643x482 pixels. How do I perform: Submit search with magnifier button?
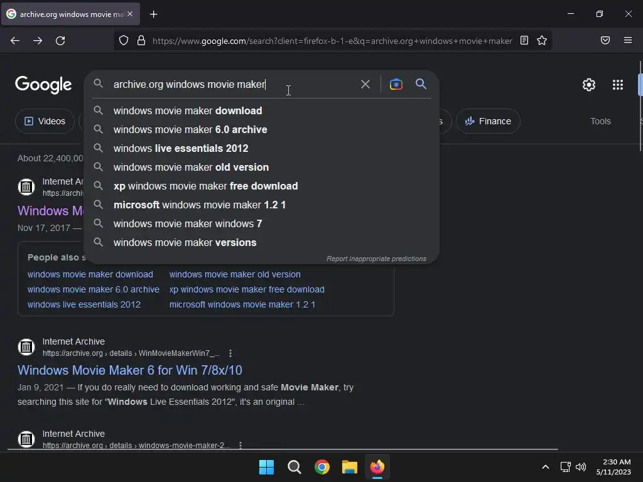tap(421, 84)
